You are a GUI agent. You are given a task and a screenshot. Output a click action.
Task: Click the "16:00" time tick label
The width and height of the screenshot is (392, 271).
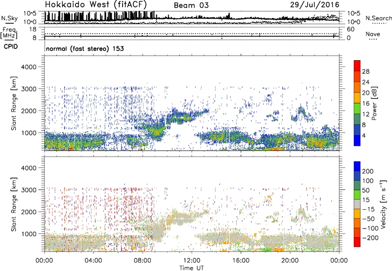click(x=241, y=261)
